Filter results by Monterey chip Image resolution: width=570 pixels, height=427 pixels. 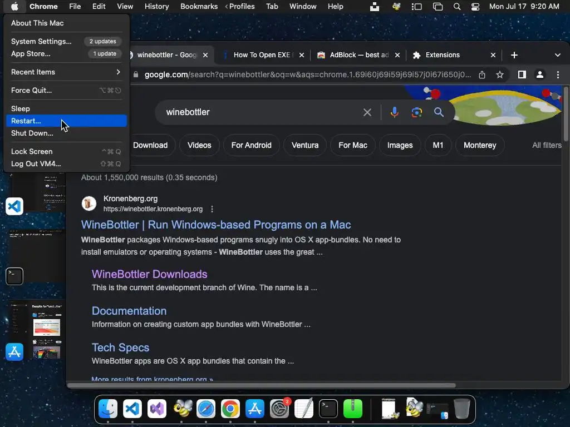480,145
